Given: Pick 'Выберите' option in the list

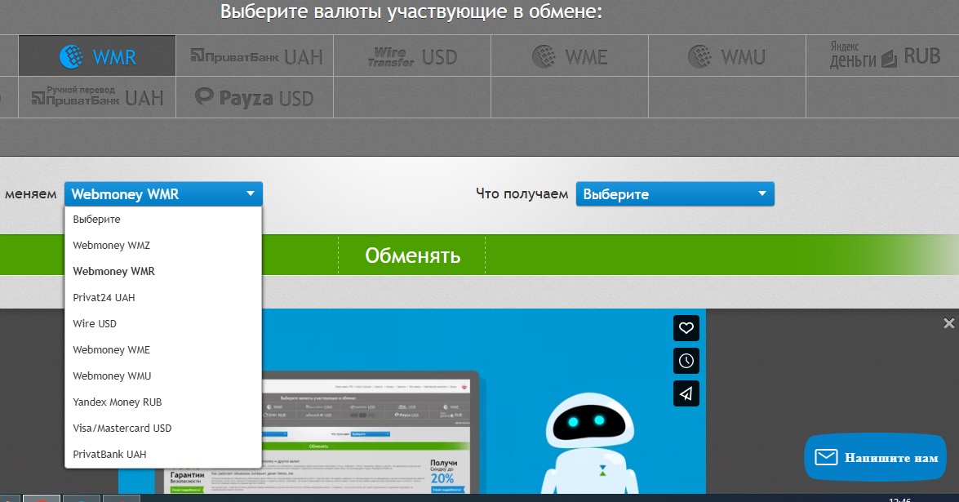Looking at the screenshot, I should [x=163, y=219].
